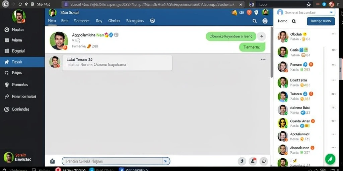
Task: Open the three-dot menu for Apcatianmor
Action: click(333, 134)
